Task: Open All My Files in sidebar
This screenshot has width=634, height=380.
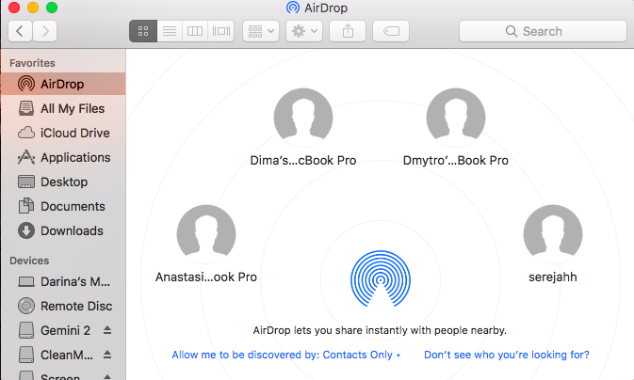Action: pos(63,108)
